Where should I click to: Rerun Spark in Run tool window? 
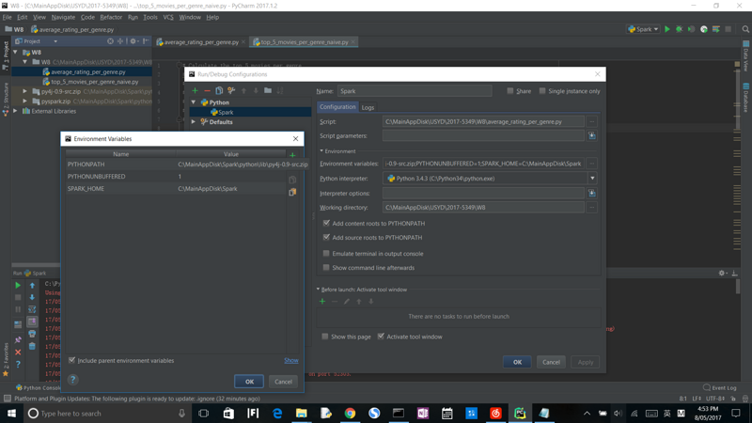18,286
